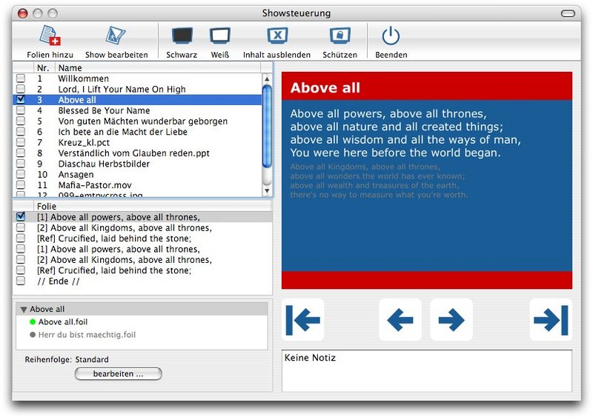
Task: Select Diaschau Herbstbilder row
Action: pos(138,164)
